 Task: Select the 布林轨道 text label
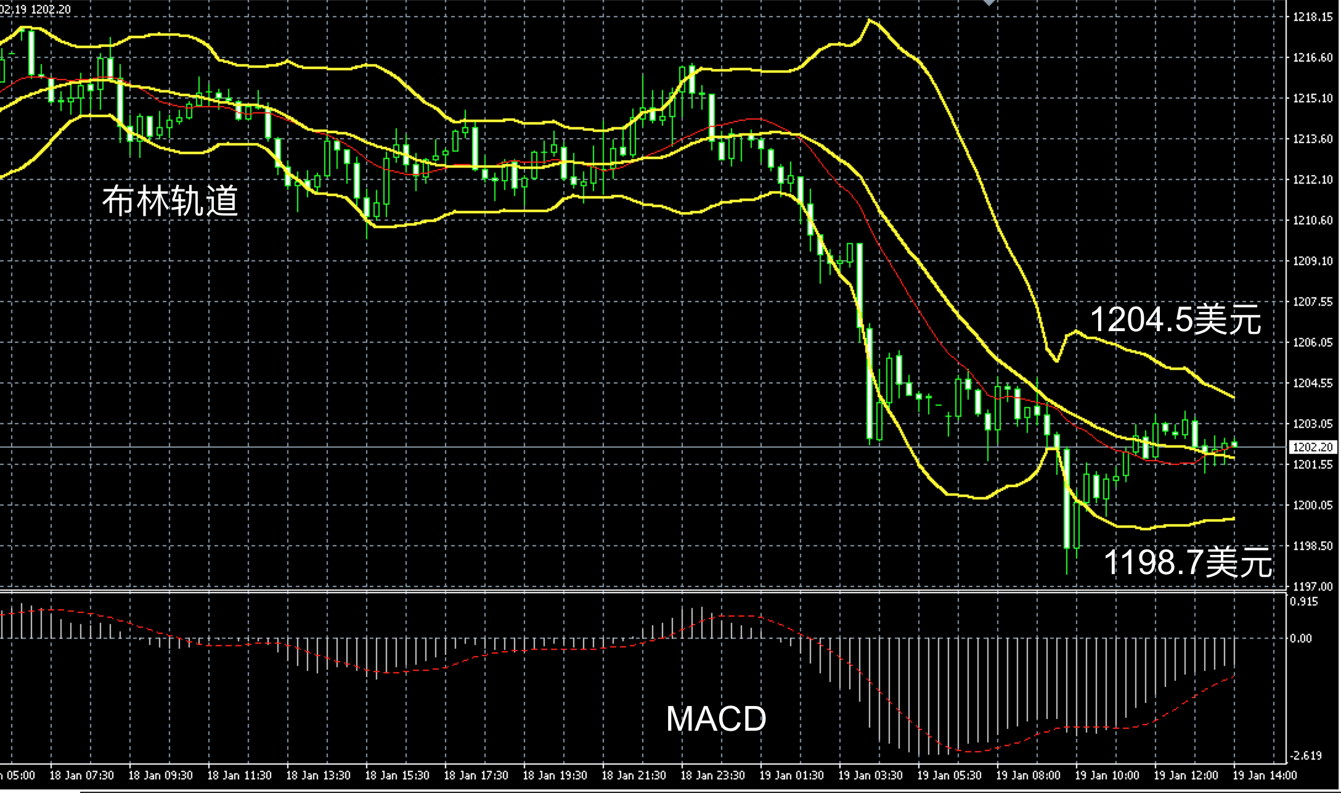(170, 200)
